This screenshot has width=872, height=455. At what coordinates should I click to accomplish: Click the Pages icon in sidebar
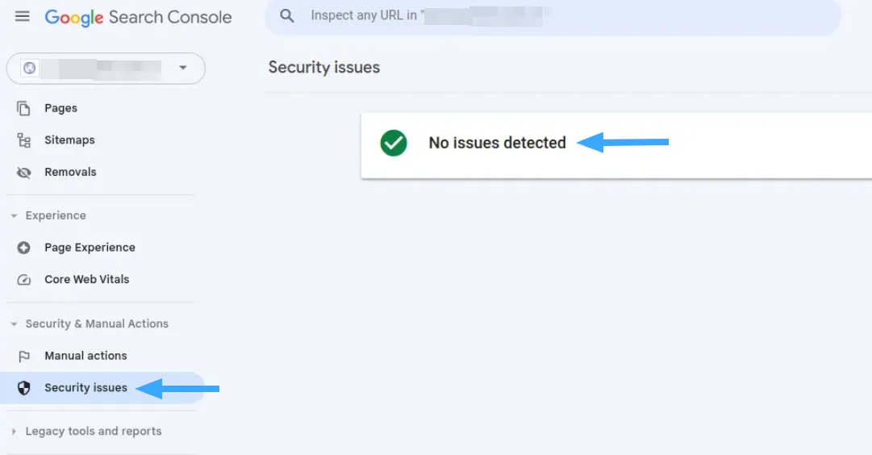[24, 108]
